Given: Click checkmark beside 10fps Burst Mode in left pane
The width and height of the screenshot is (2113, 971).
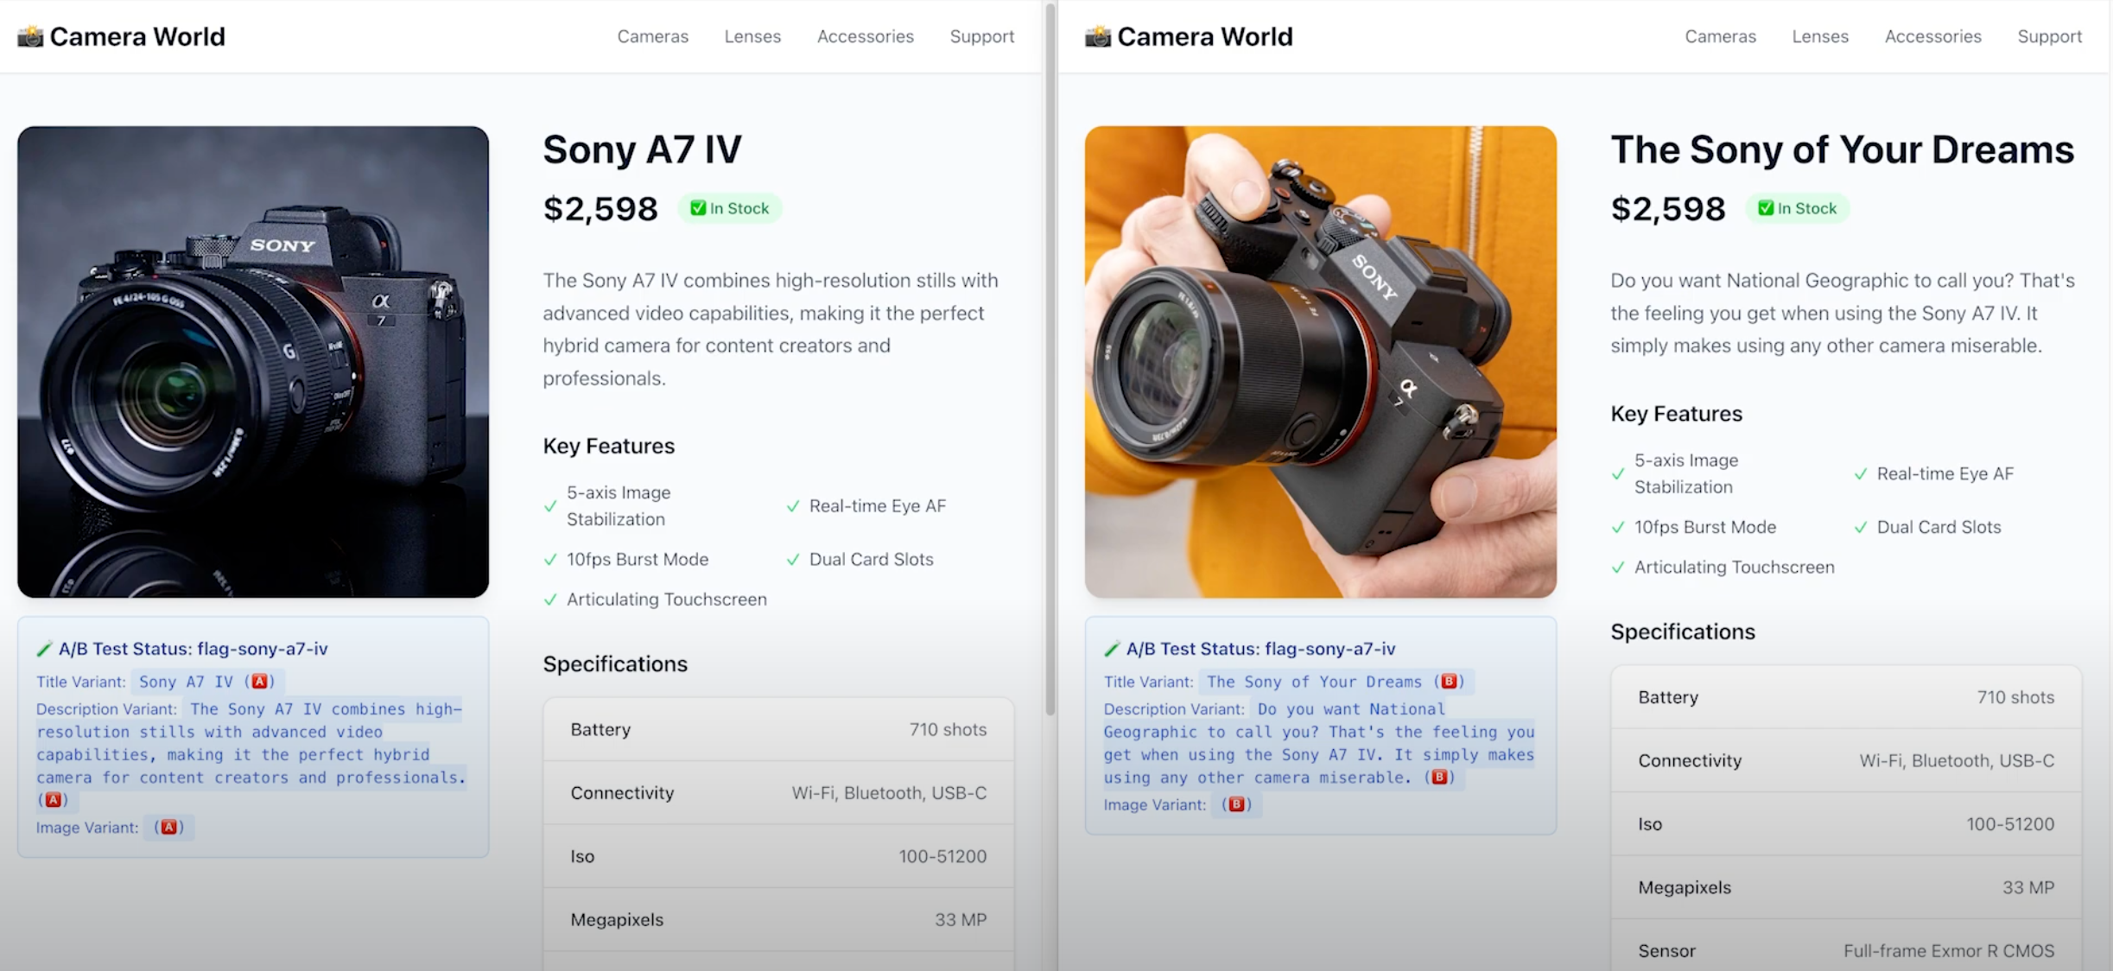Looking at the screenshot, I should (550, 560).
